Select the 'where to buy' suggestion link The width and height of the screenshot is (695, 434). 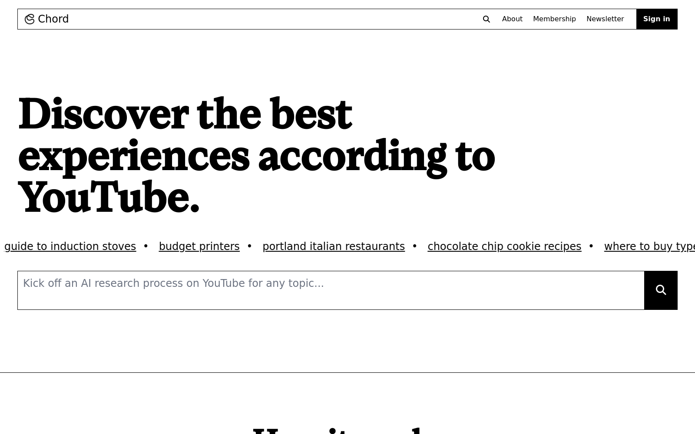tap(649, 247)
